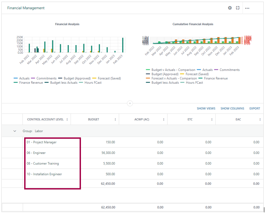265x213 pixels.
Task: Select the 08 - Customer Training row
Action: point(132,164)
